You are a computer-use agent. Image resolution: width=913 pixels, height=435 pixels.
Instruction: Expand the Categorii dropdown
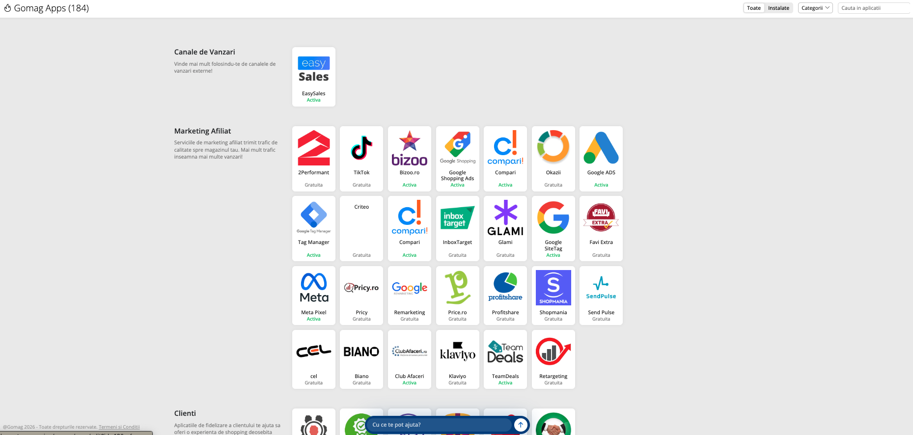[815, 8]
